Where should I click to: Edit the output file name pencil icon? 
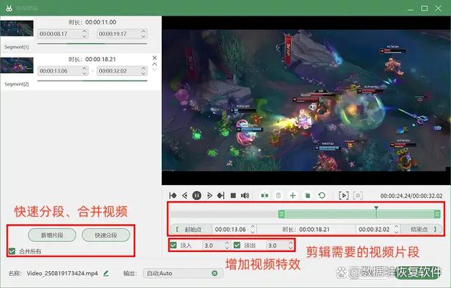(106, 273)
